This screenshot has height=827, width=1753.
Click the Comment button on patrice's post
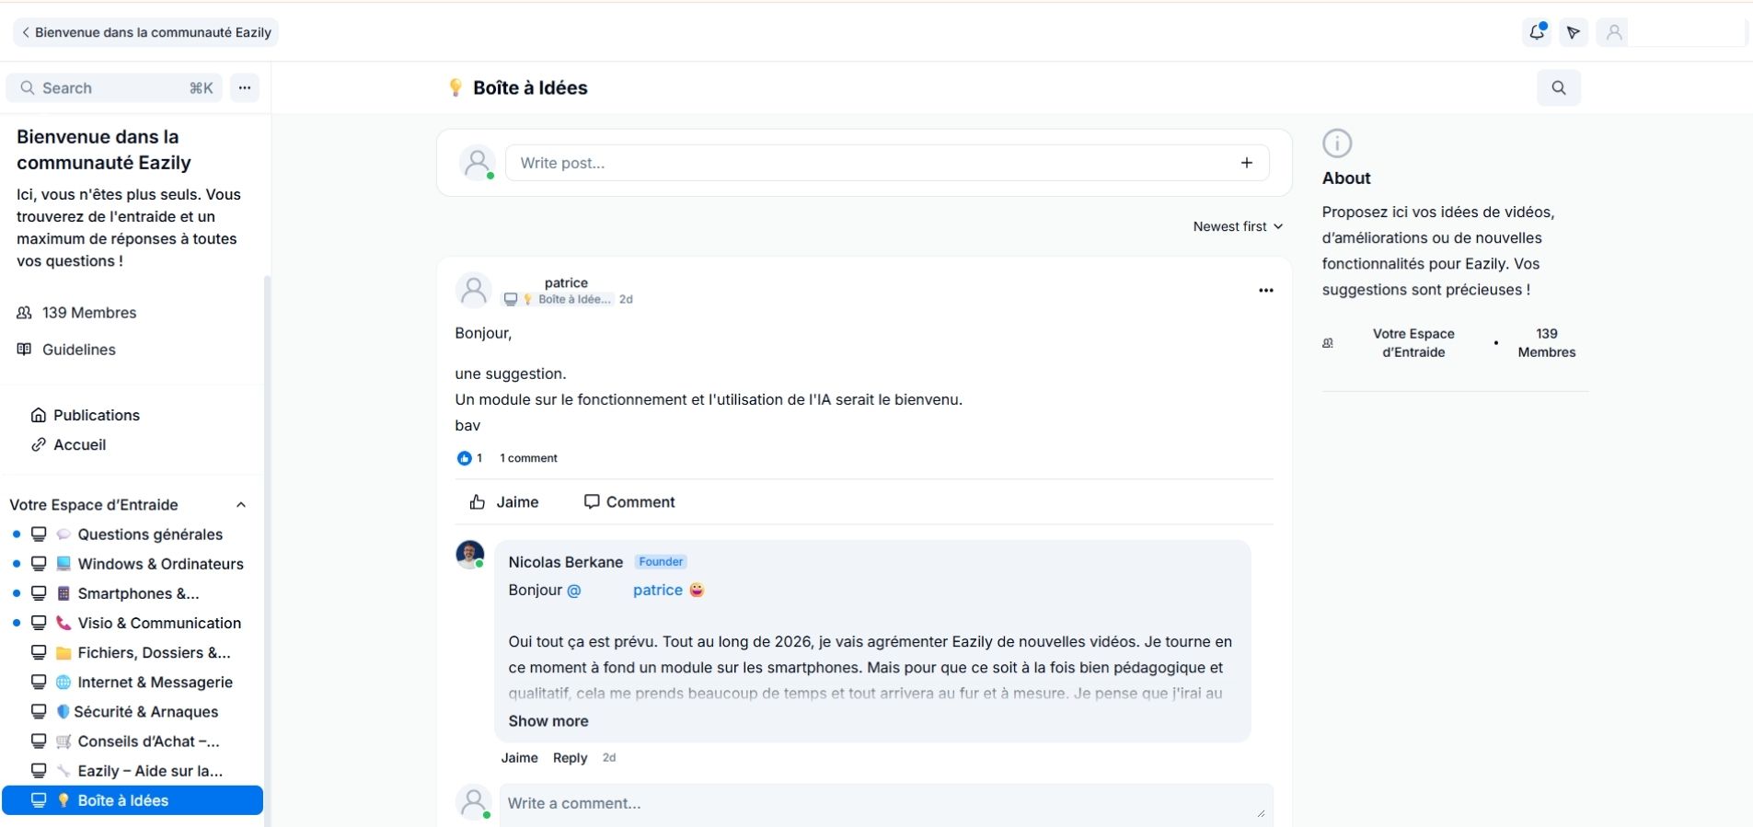[x=629, y=502]
